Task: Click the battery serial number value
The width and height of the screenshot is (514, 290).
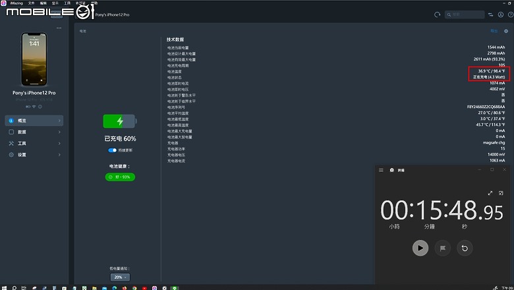Action: click(486, 107)
